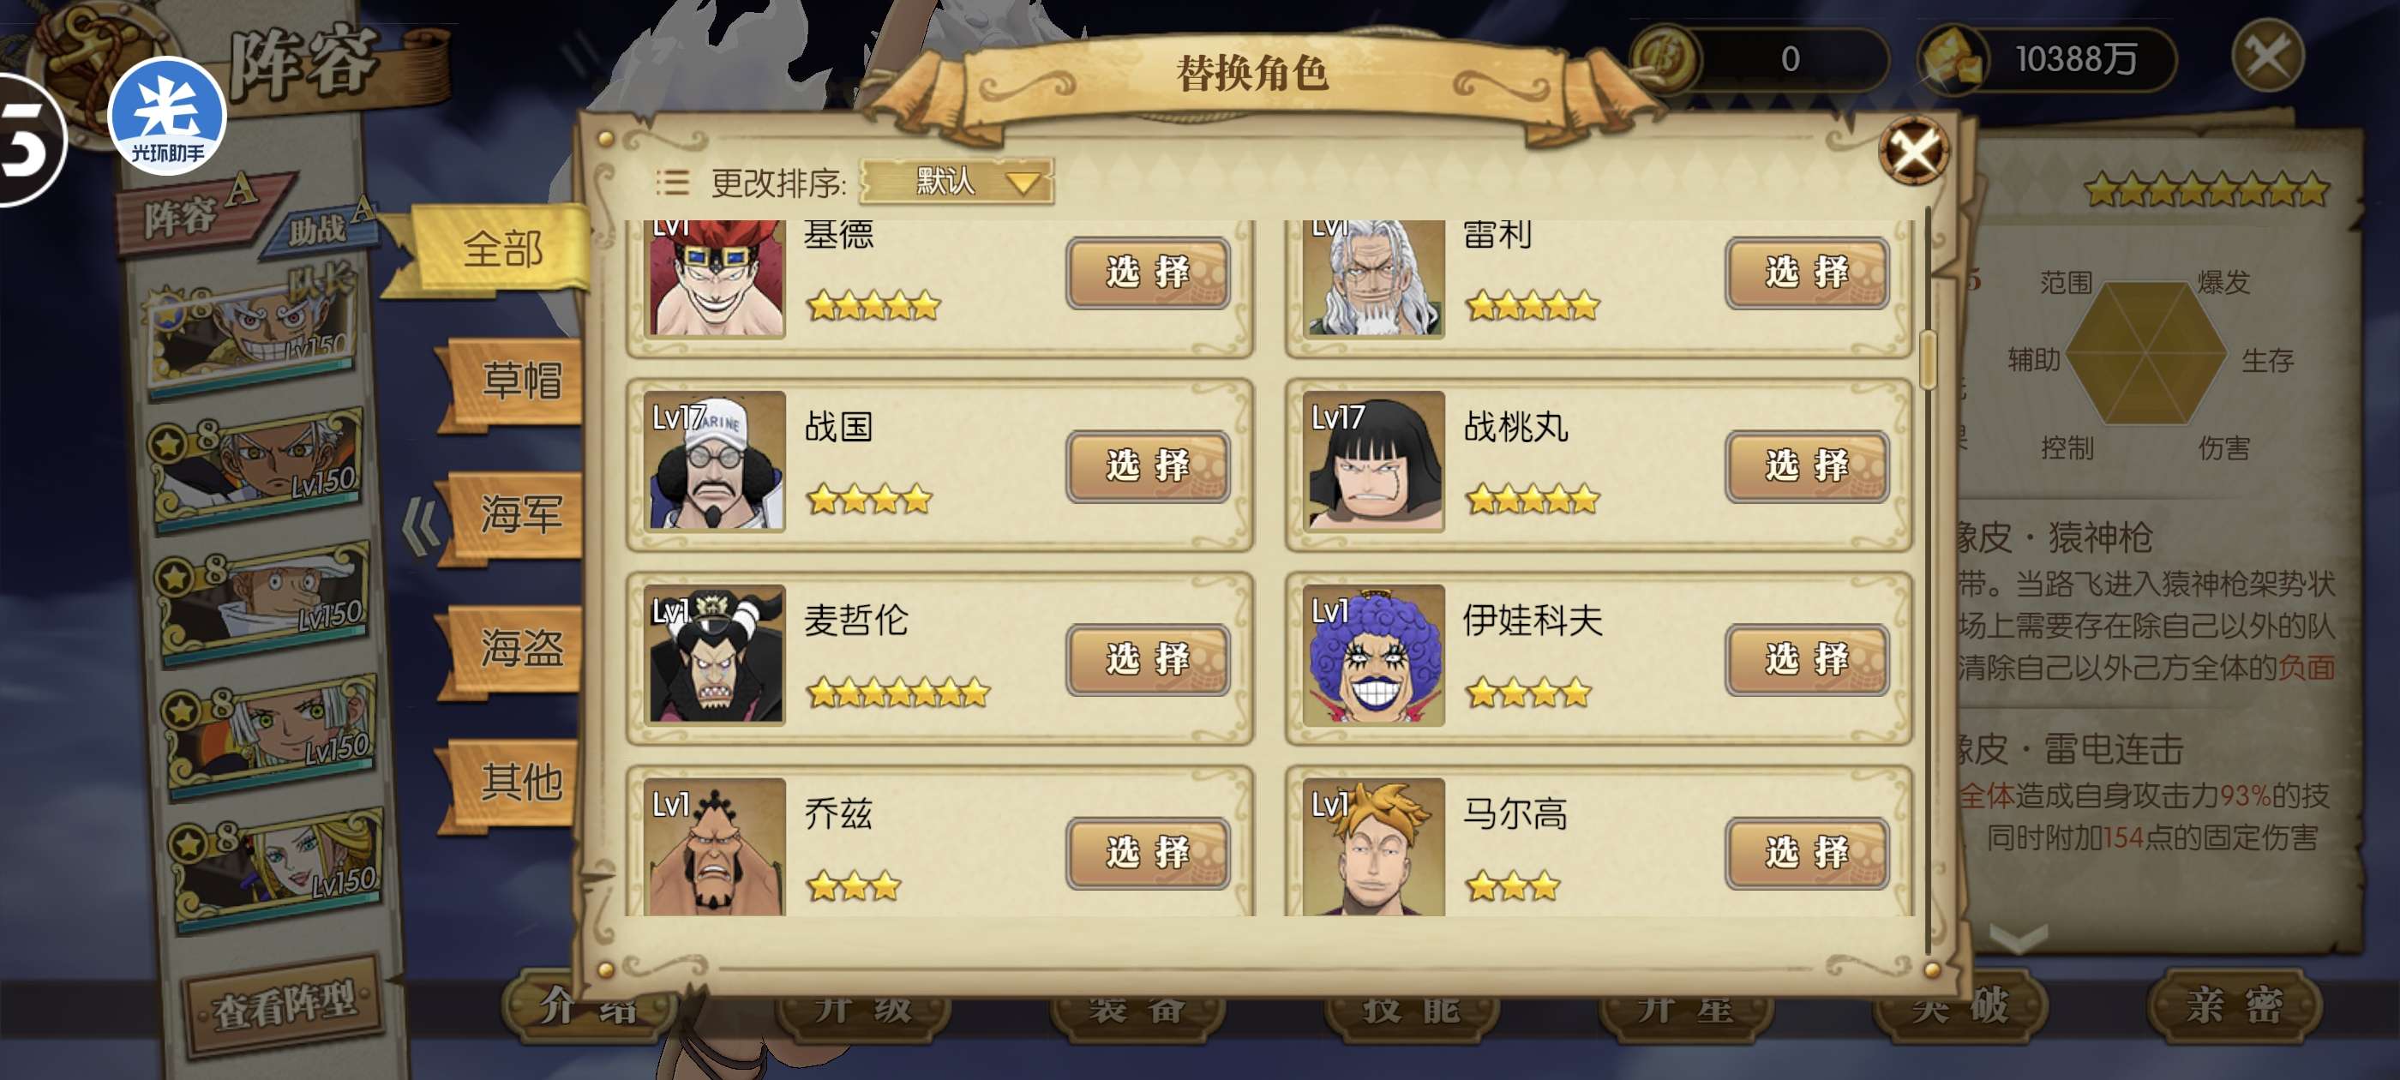The image size is (2400, 1080).
Task: Open the 默认 sort order dropdown
Action: (957, 181)
